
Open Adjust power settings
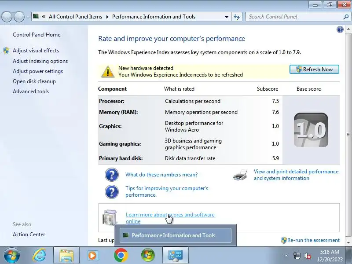[x=38, y=71]
